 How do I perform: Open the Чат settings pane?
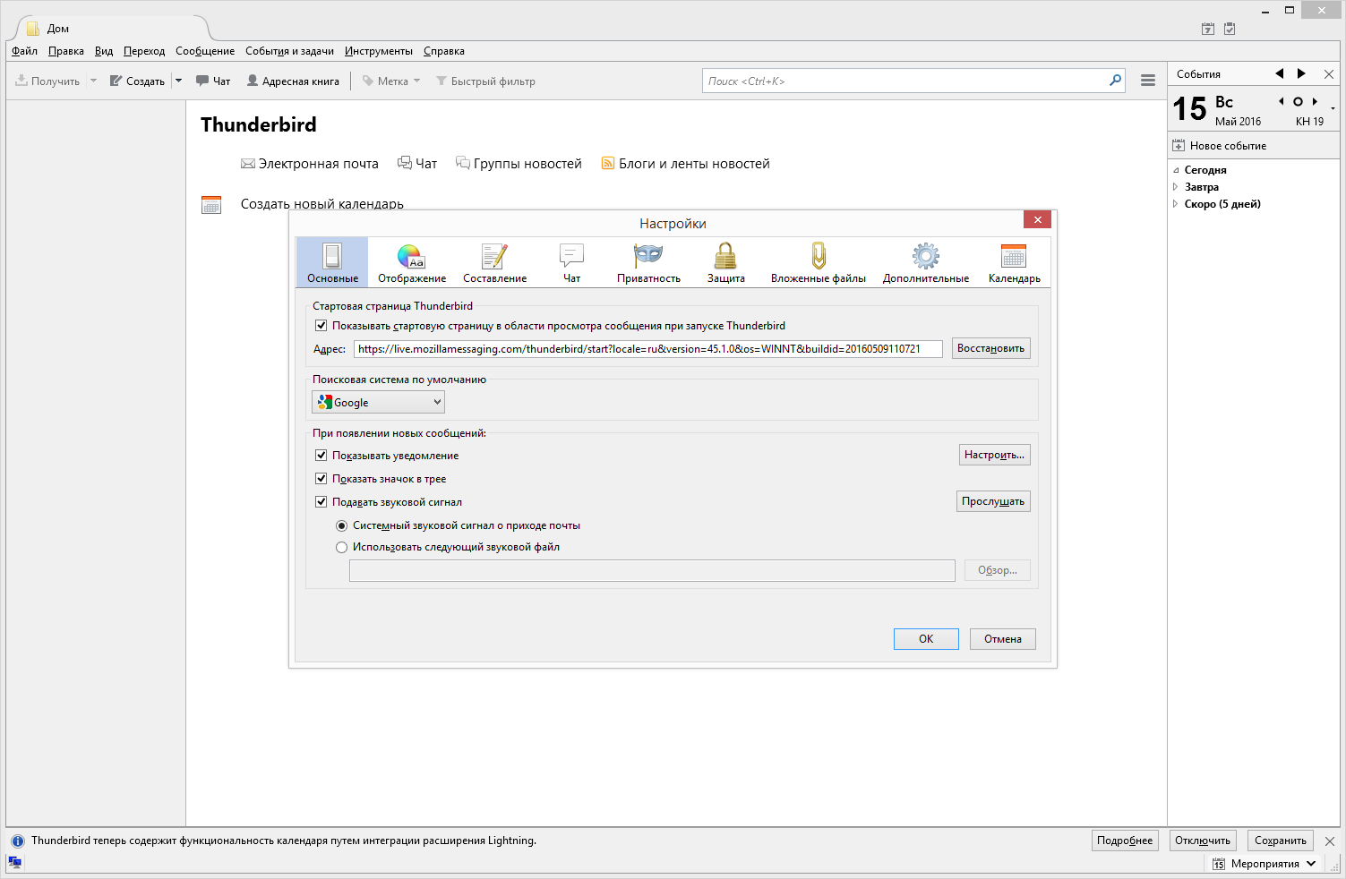click(x=571, y=262)
